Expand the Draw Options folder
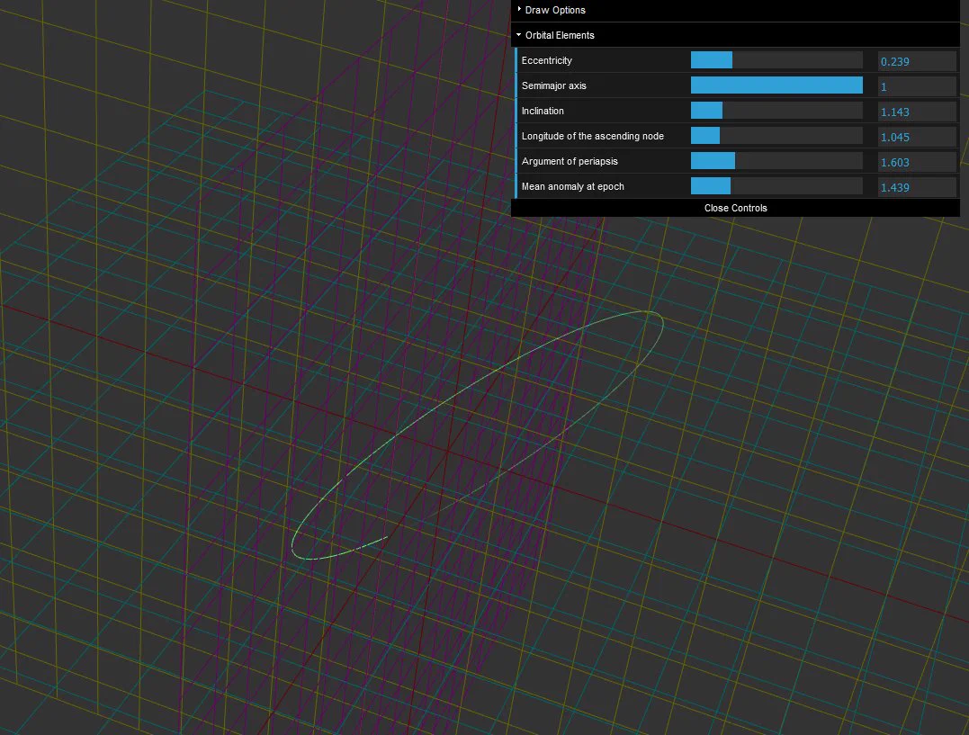 pos(735,10)
